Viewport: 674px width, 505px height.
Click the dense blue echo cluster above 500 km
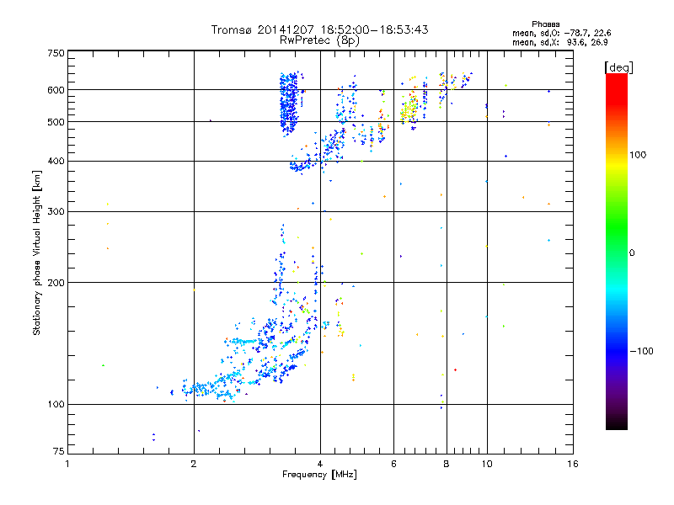(289, 104)
